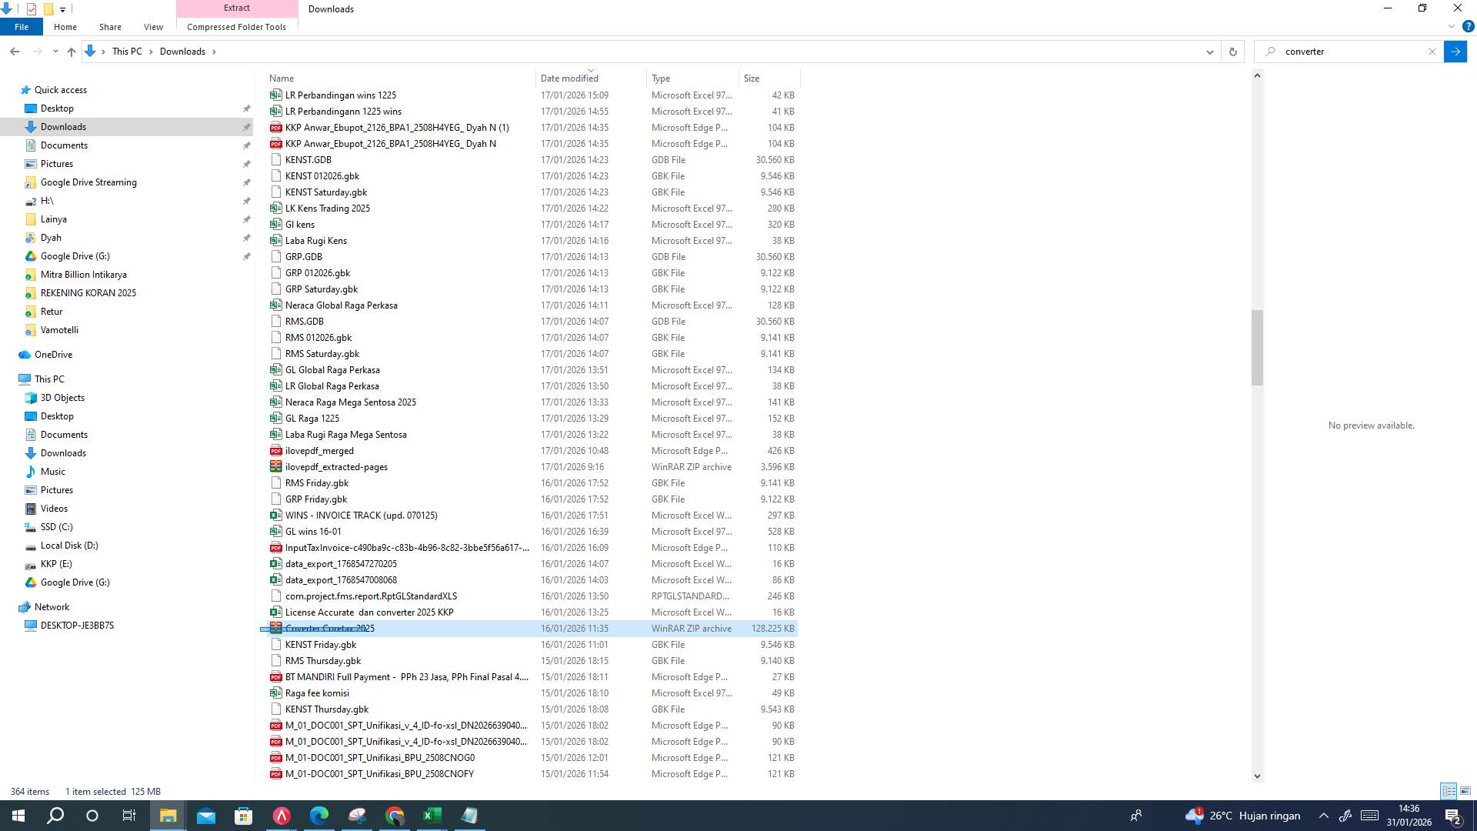This screenshot has width=1477, height=831.
Task: Unpin Desktop from Quick access
Action: pos(247,108)
